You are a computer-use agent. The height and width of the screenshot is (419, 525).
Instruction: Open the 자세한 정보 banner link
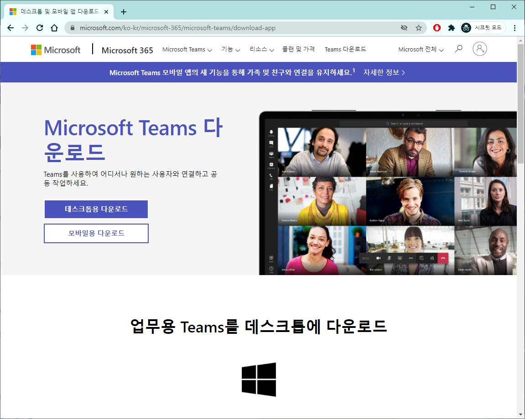click(384, 72)
